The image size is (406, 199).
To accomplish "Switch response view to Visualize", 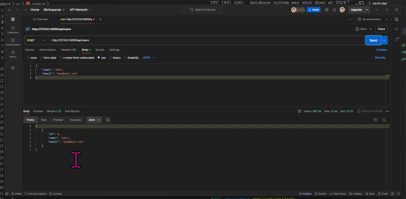I will coord(75,120).
